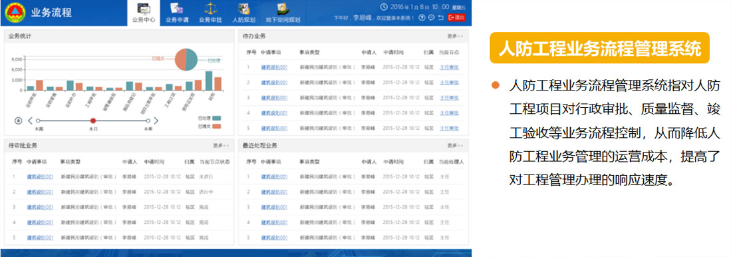Open 建筑设防001 link in 待审批业务 row 1
Viewport: 731px width, 257px height.
click(40, 177)
